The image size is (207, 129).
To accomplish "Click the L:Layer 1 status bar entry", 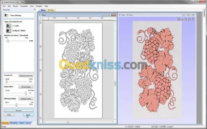I will 170,127.
